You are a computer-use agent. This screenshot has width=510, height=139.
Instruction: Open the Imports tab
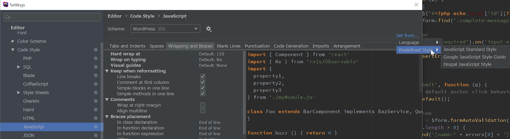tap(321, 46)
